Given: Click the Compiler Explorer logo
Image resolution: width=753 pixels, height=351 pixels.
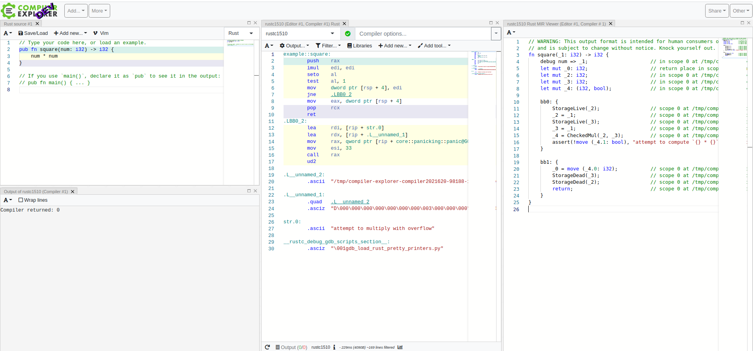Looking at the screenshot, I should click(x=29, y=11).
